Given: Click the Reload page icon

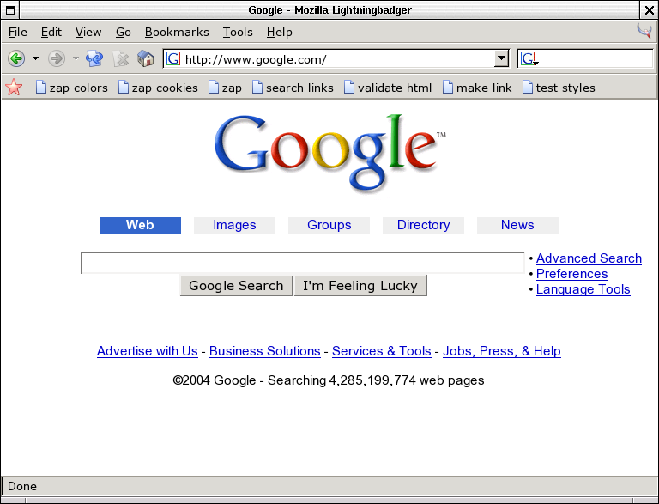Looking at the screenshot, I should 94,58.
